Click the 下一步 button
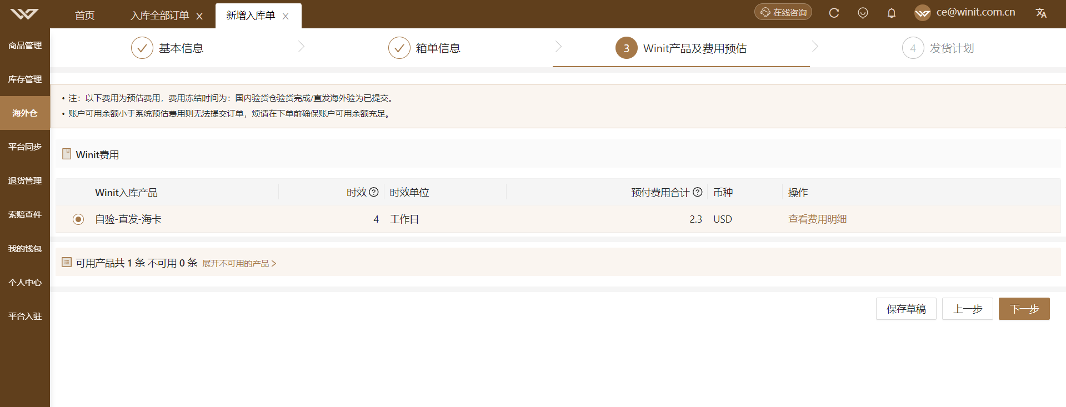Viewport: 1066px width, 407px height. [1024, 309]
